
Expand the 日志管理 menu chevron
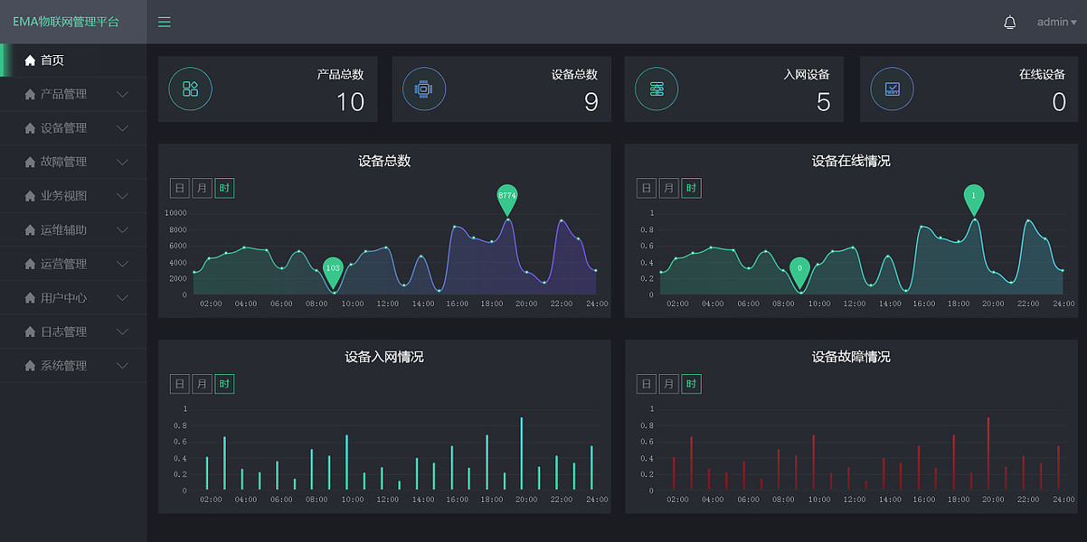click(x=123, y=332)
